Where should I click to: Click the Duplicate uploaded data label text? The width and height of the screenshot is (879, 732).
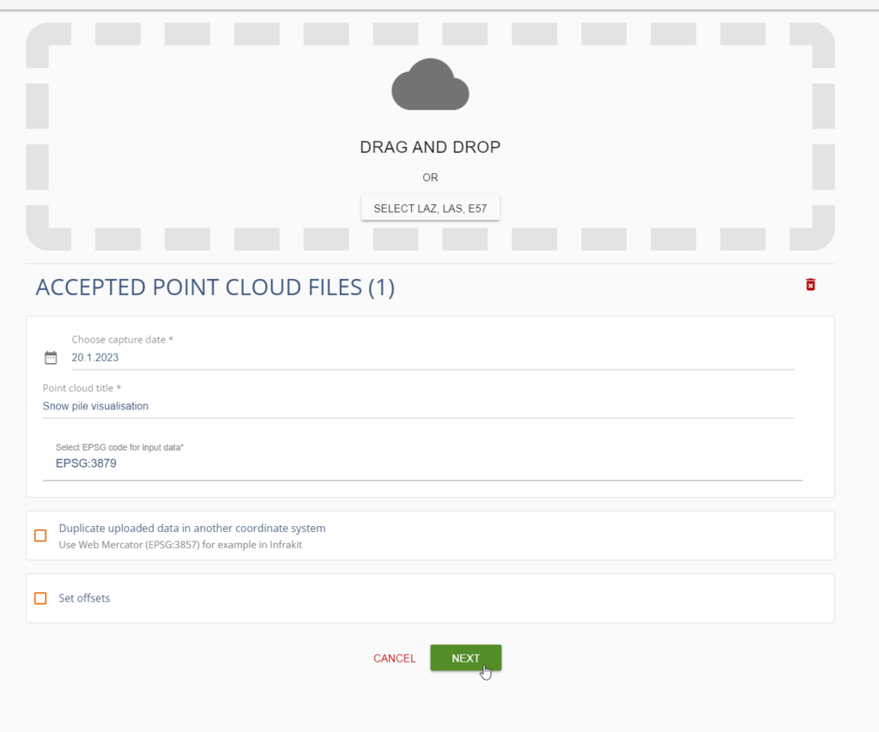192,529
